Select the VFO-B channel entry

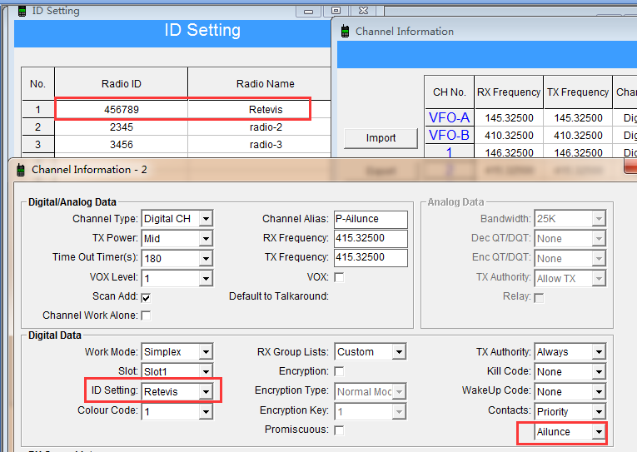(x=449, y=135)
